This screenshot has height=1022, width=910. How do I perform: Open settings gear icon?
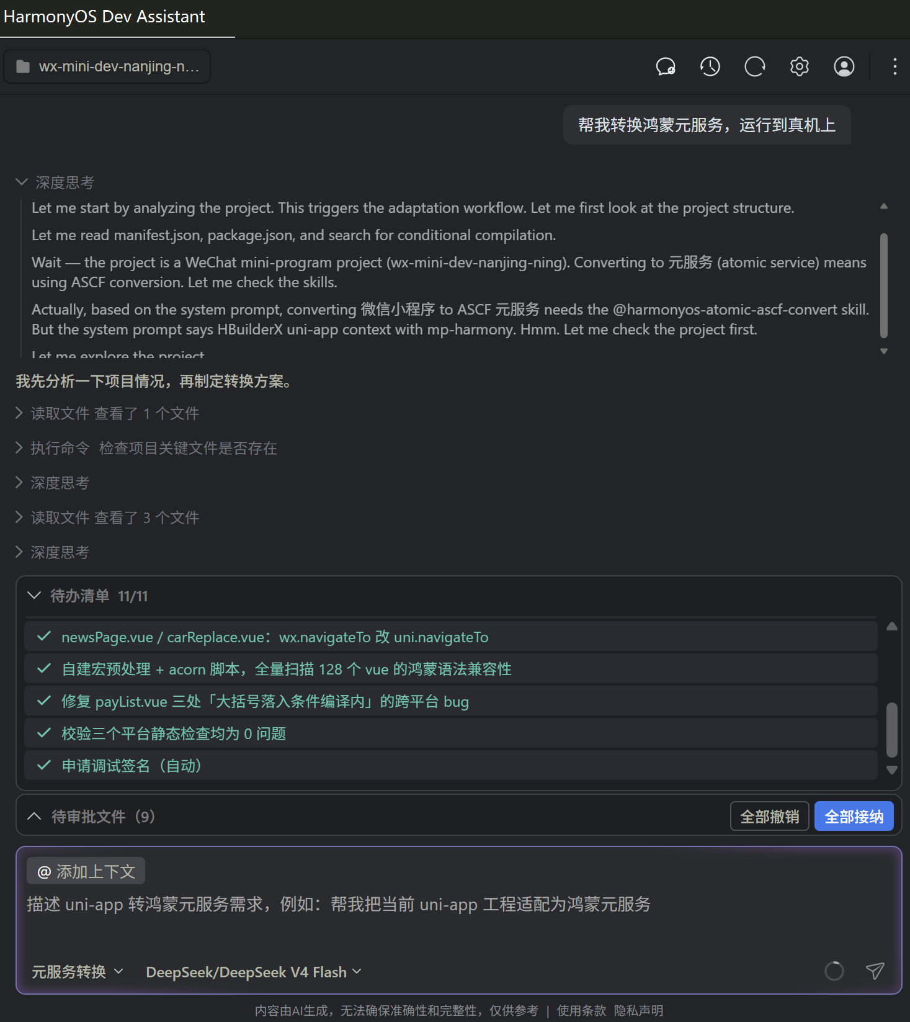pyautogui.click(x=800, y=66)
